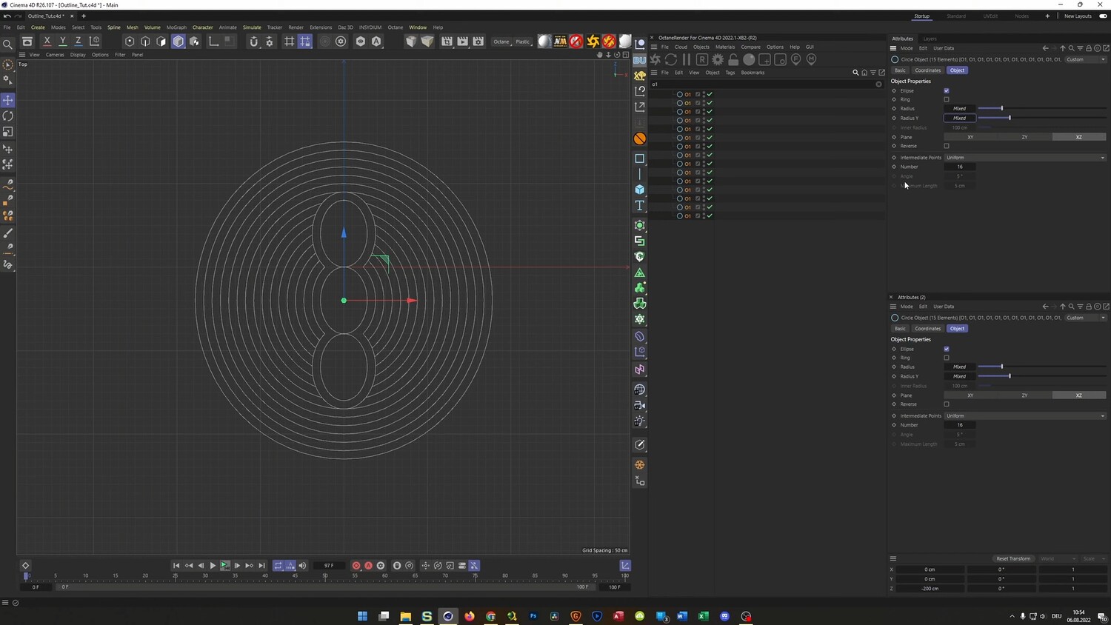Image resolution: width=1111 pixels, height=625 pixels.
Task: Switch to the Layers tab
Action: 930,39
